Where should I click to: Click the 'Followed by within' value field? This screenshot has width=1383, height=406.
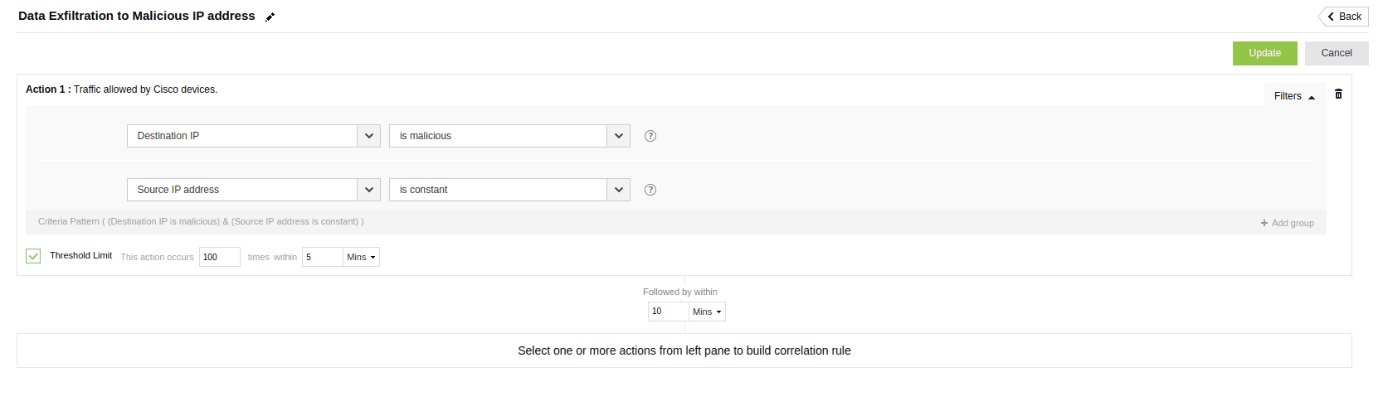(668, 312)
